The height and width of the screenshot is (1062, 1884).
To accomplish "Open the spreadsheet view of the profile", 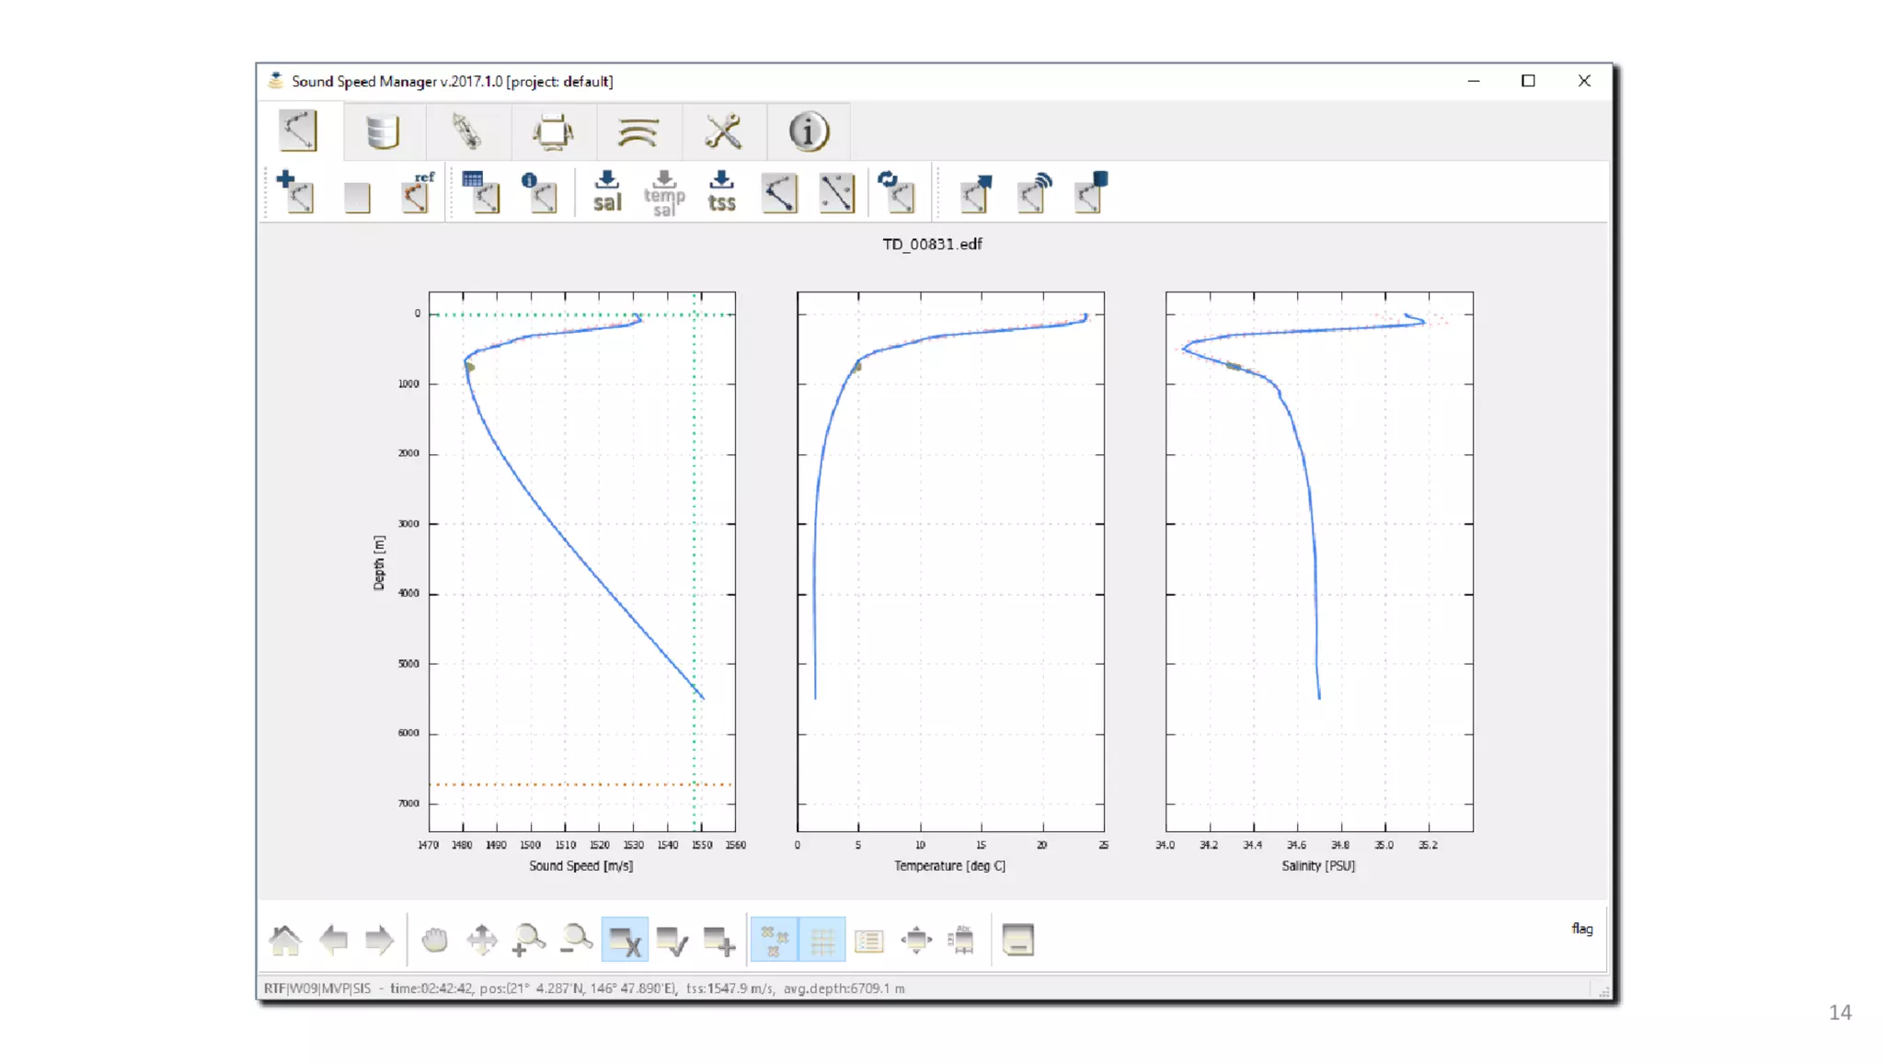I will (x=480, y=192).
